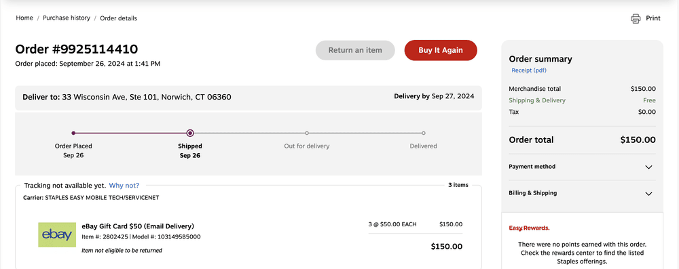Click the Order details breadcrumb
Screen dimensions: 679x269
pos(119,18)
